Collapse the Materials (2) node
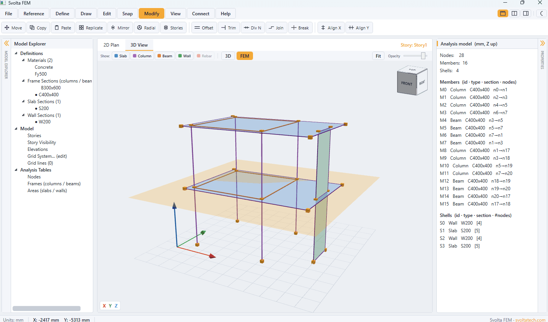 click(x=23, y=60)
